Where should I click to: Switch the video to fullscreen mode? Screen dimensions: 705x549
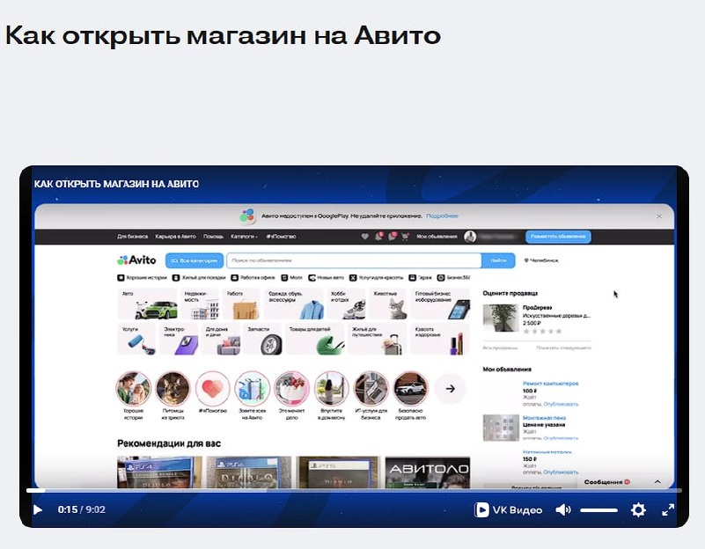[x=668, y=510]
